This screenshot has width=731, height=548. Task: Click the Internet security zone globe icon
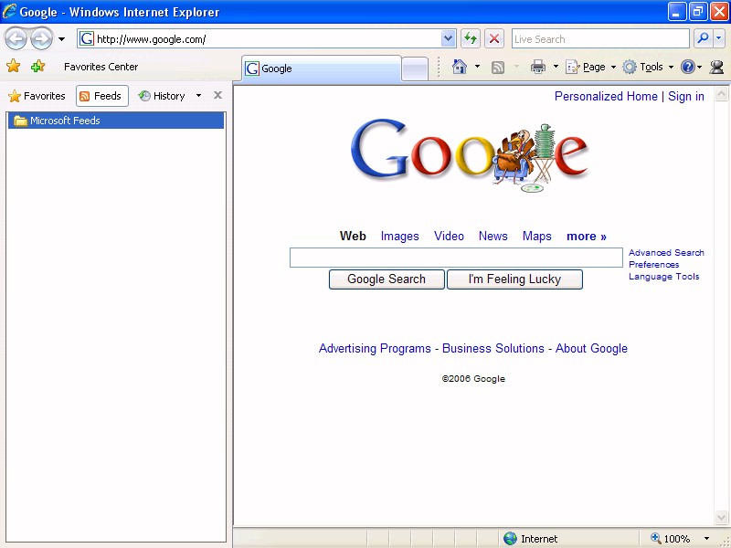click(x=511, y=539)
